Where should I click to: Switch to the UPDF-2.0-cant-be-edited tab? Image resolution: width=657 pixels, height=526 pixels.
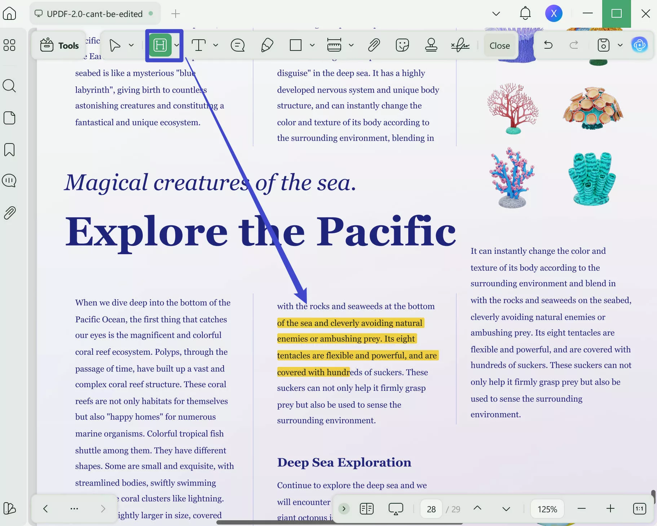tap(94, 14)
